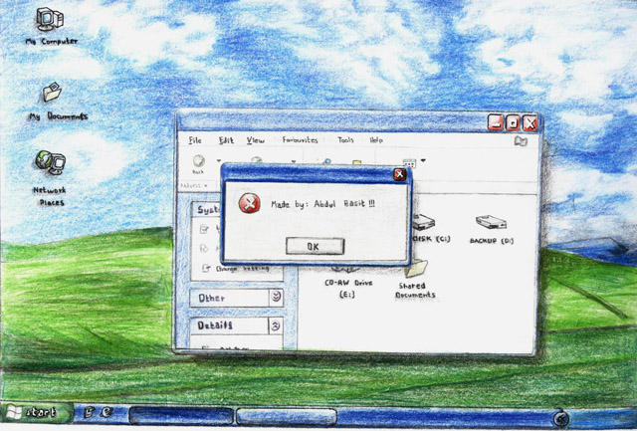Click the Views icon in Explorer toolbar
Image resolution: width=637 pixels, height=431 pixels.
pos(409,162)
